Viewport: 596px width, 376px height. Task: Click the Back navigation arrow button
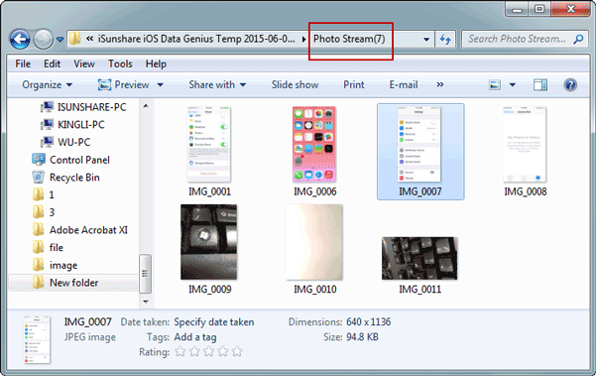coord(20,39)
